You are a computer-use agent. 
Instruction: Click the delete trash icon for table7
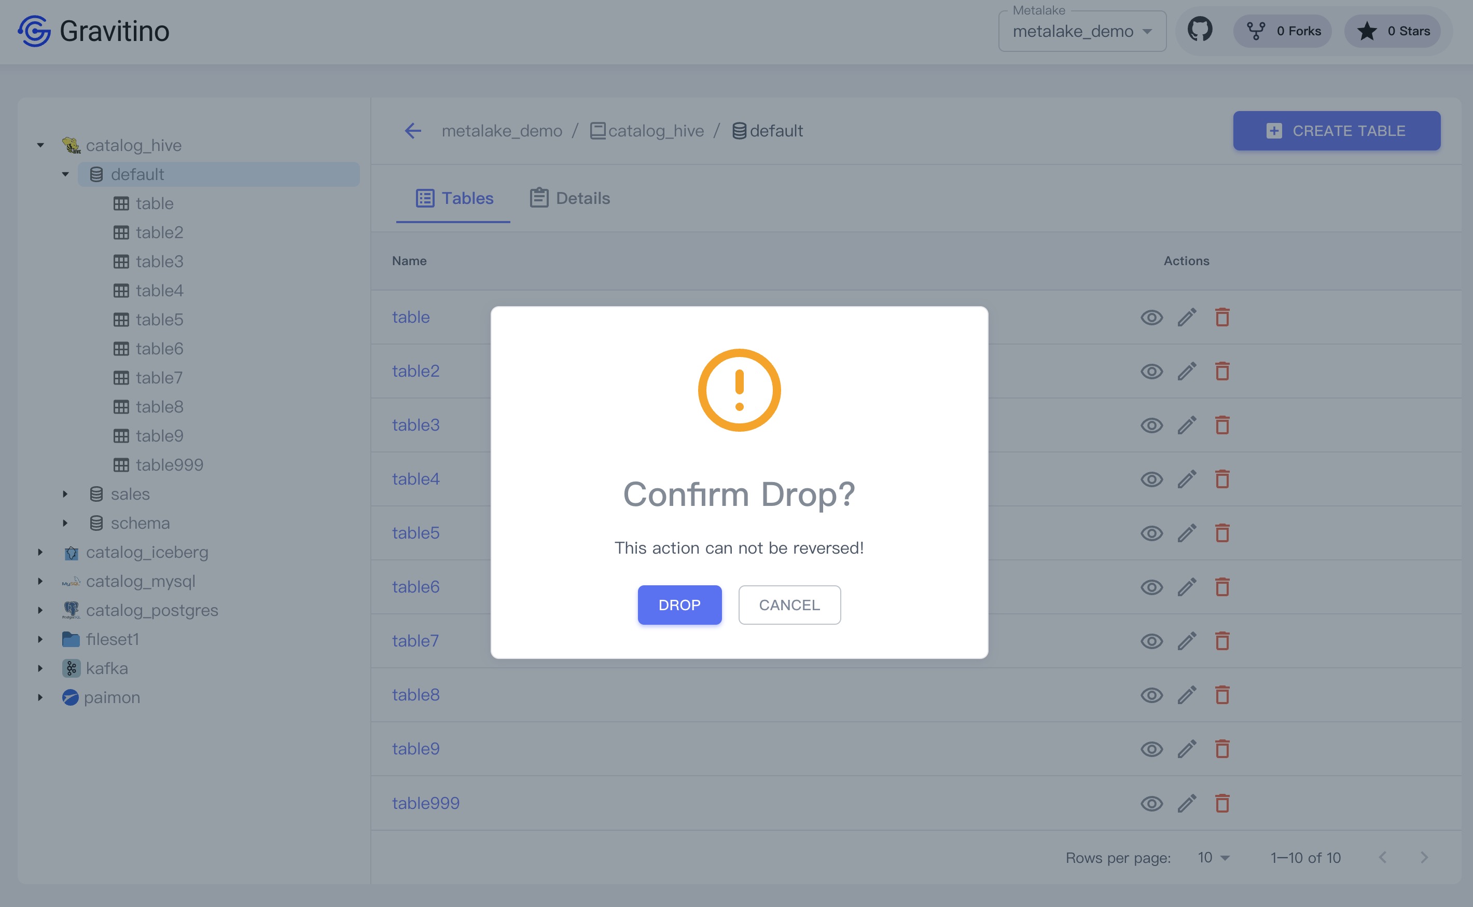point(1221,640)
